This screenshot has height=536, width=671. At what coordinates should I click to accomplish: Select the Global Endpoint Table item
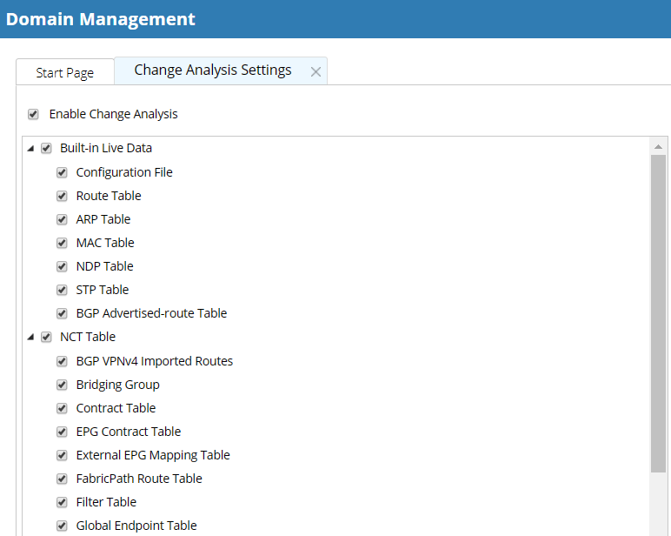pyautogui.click(x=136, y=526)
